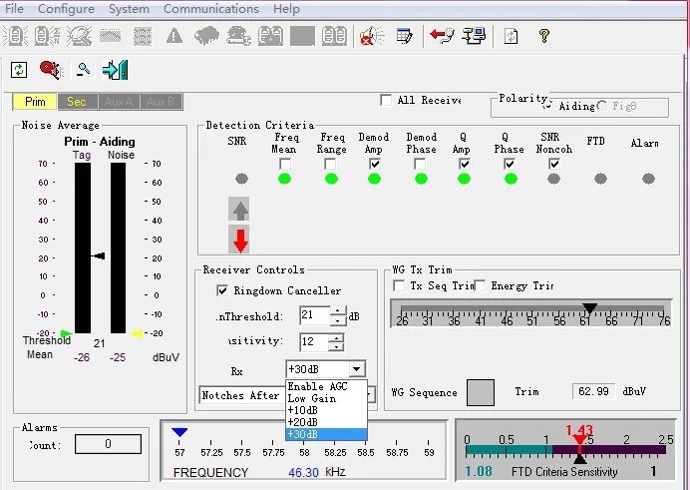Click the red bug magnifier icon
690x490 pixels.
click(x=50, y=70)
